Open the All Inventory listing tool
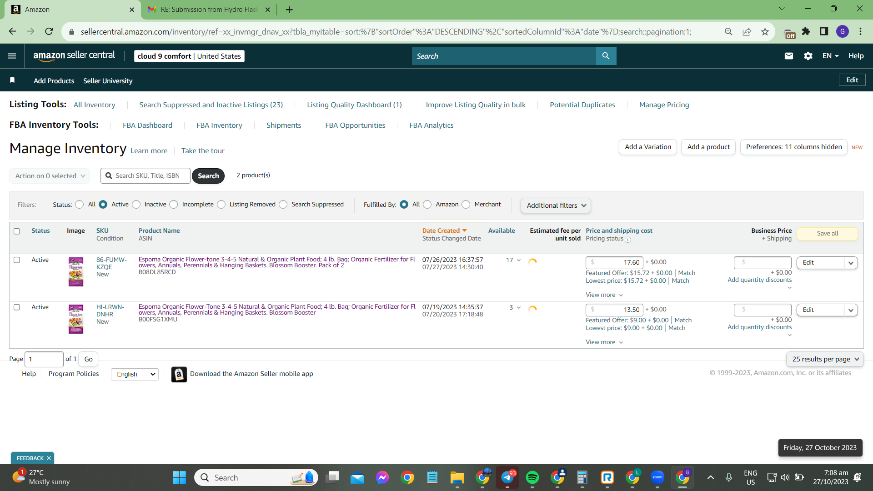 coord(95,105)
